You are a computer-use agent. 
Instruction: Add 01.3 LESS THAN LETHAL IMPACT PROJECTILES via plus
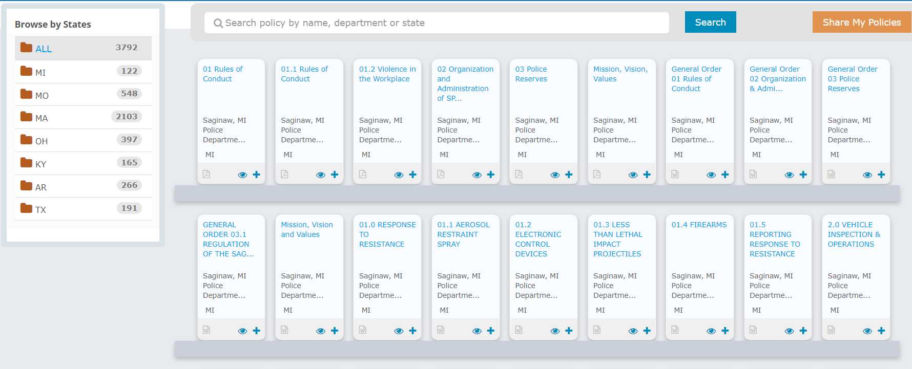click(647, 331)
